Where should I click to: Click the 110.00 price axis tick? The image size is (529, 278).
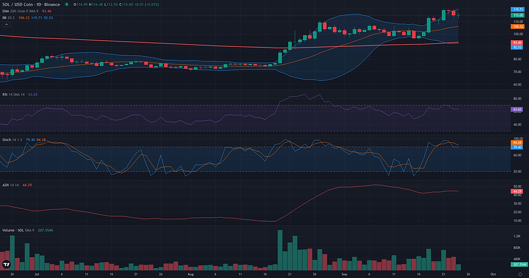[x=518, y=21]
